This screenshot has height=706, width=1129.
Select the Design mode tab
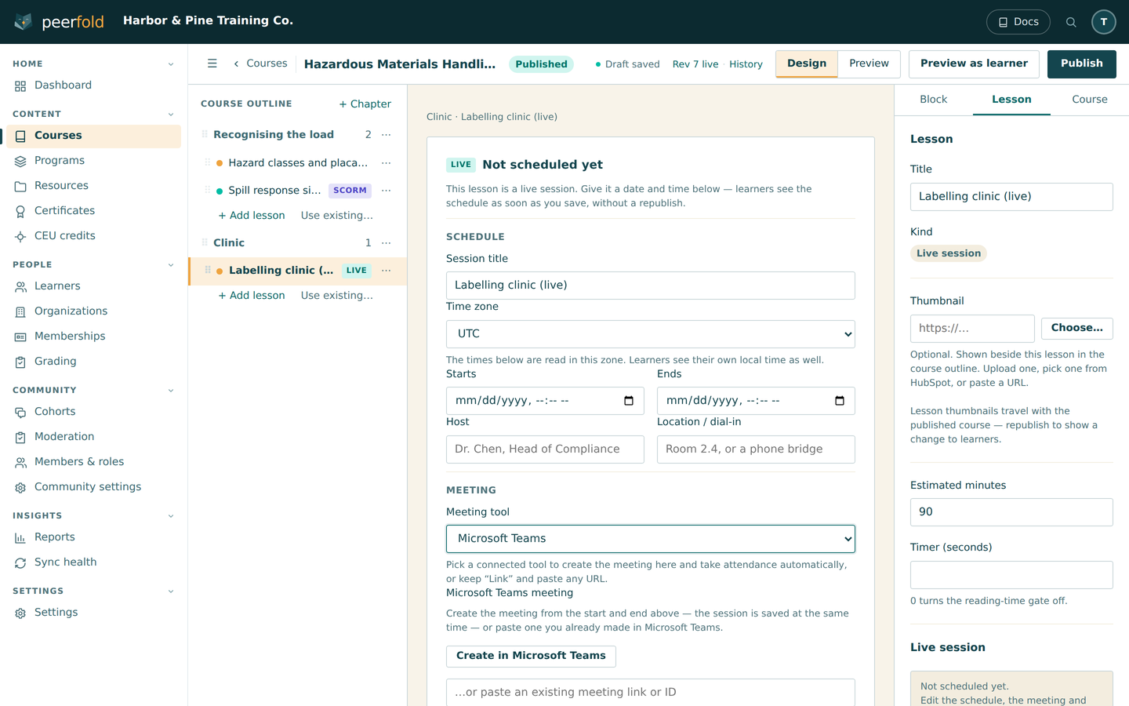[x=807, y=64]
